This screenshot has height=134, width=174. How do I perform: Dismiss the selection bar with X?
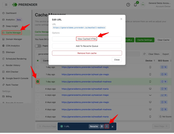pyautogui.click(x=112, y=127)
